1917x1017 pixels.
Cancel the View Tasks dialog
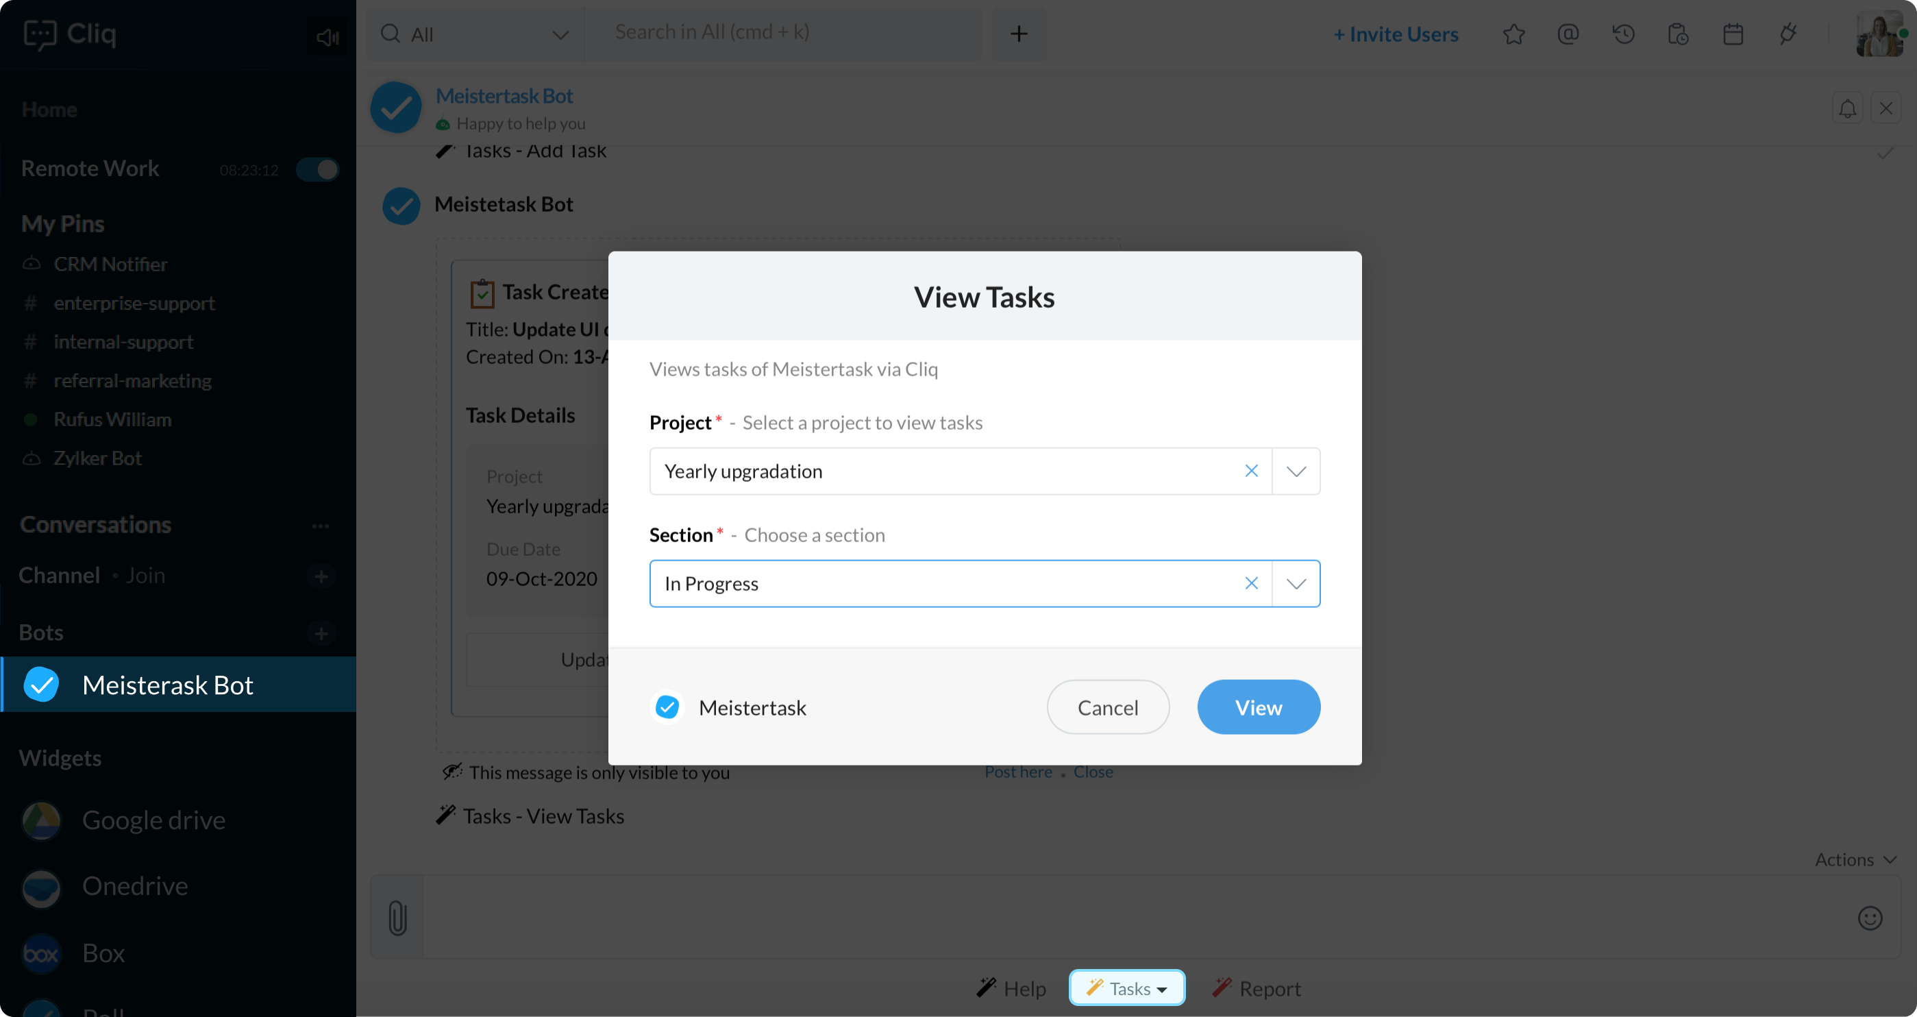click(x=1108, y=707)
